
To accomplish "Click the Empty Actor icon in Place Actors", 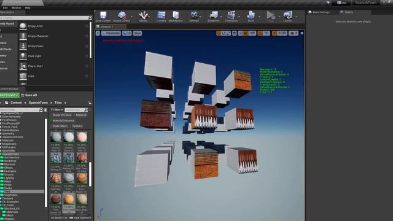I will tap(23, 26).
